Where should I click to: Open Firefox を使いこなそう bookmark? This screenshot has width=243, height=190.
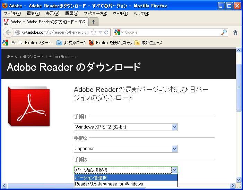[x=111, y=42]
